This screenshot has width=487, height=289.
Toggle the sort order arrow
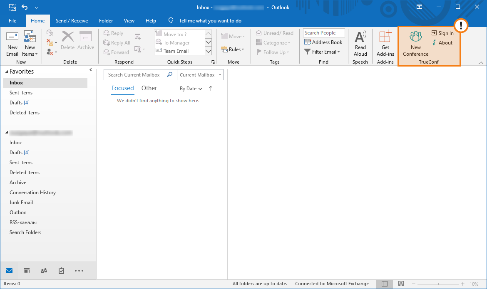[x=211, y=89]
